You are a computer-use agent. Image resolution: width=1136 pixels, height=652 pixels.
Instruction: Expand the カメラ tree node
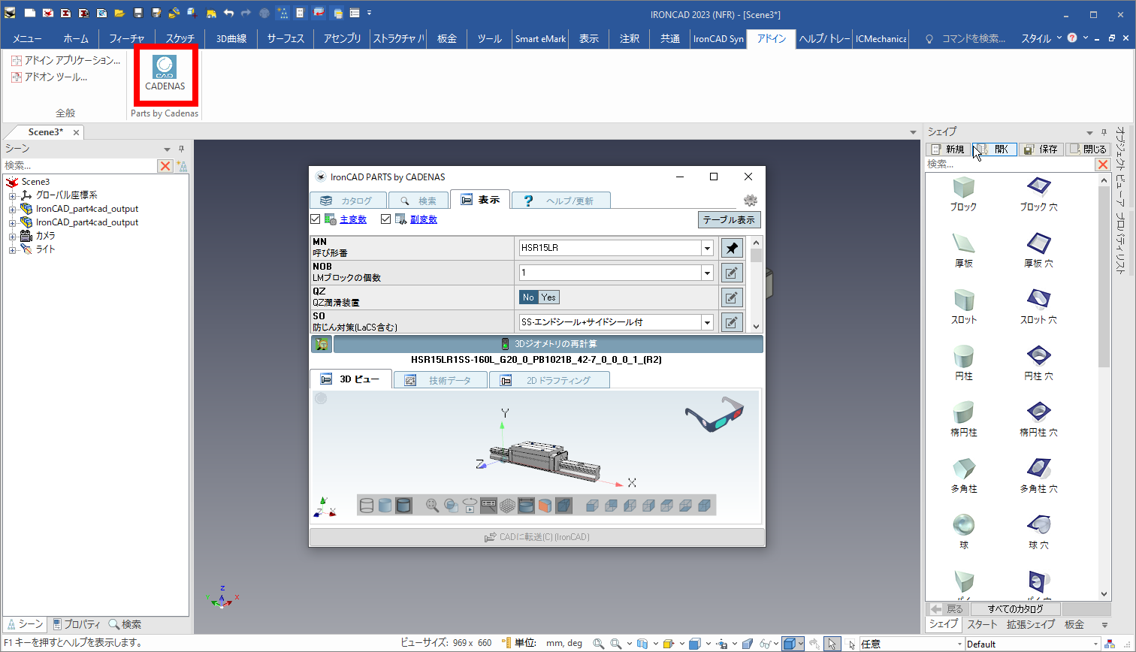pyautogui.click(x=13, y=236)
